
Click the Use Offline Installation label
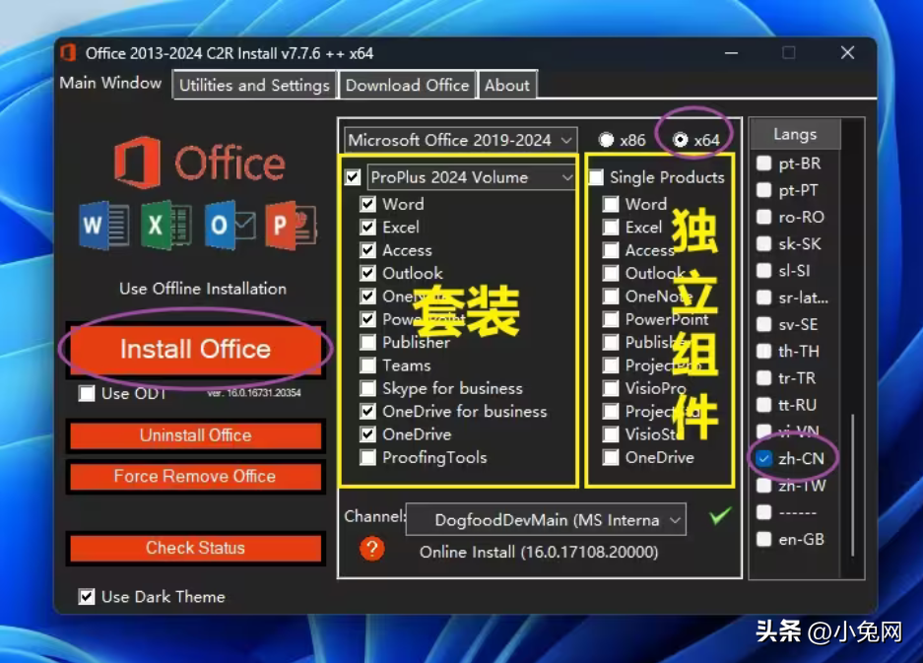(203, 289)
